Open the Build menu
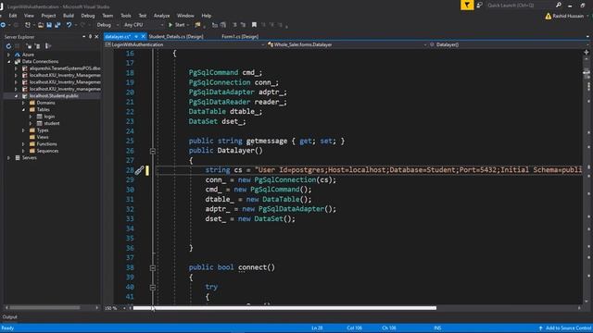 69,16
